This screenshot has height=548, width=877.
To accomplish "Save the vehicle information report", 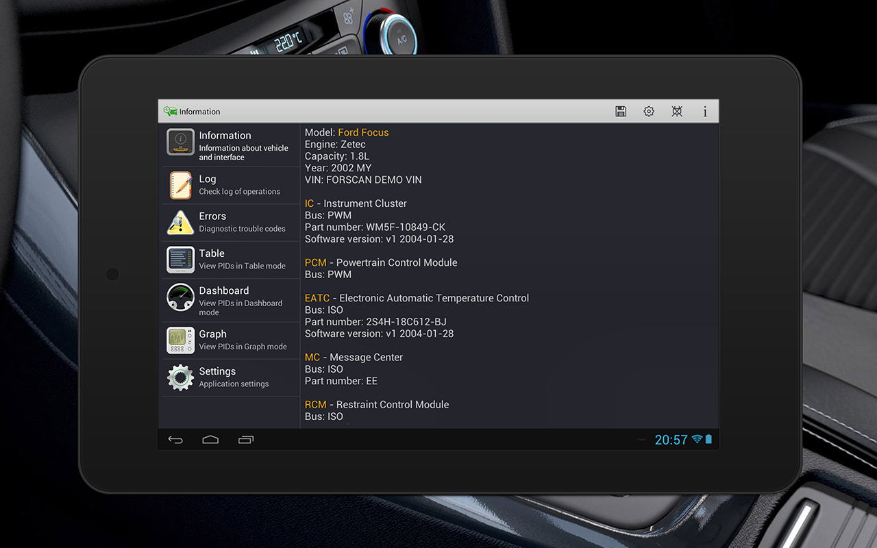I will (621, 111).
